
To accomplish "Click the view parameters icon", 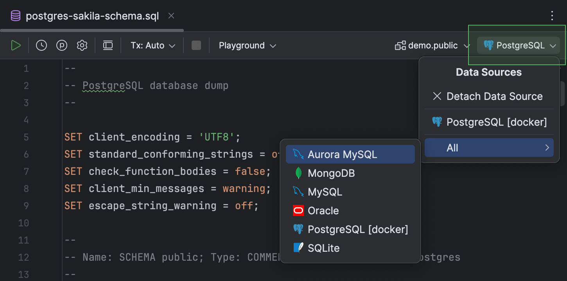I will tap(62, 45).
